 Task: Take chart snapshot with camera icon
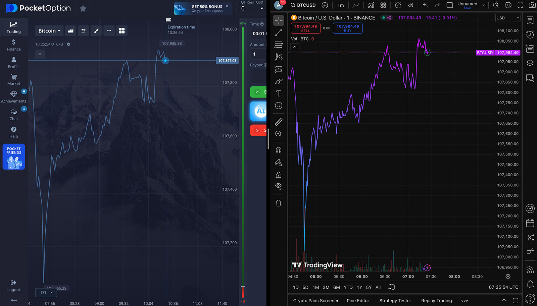532,5
